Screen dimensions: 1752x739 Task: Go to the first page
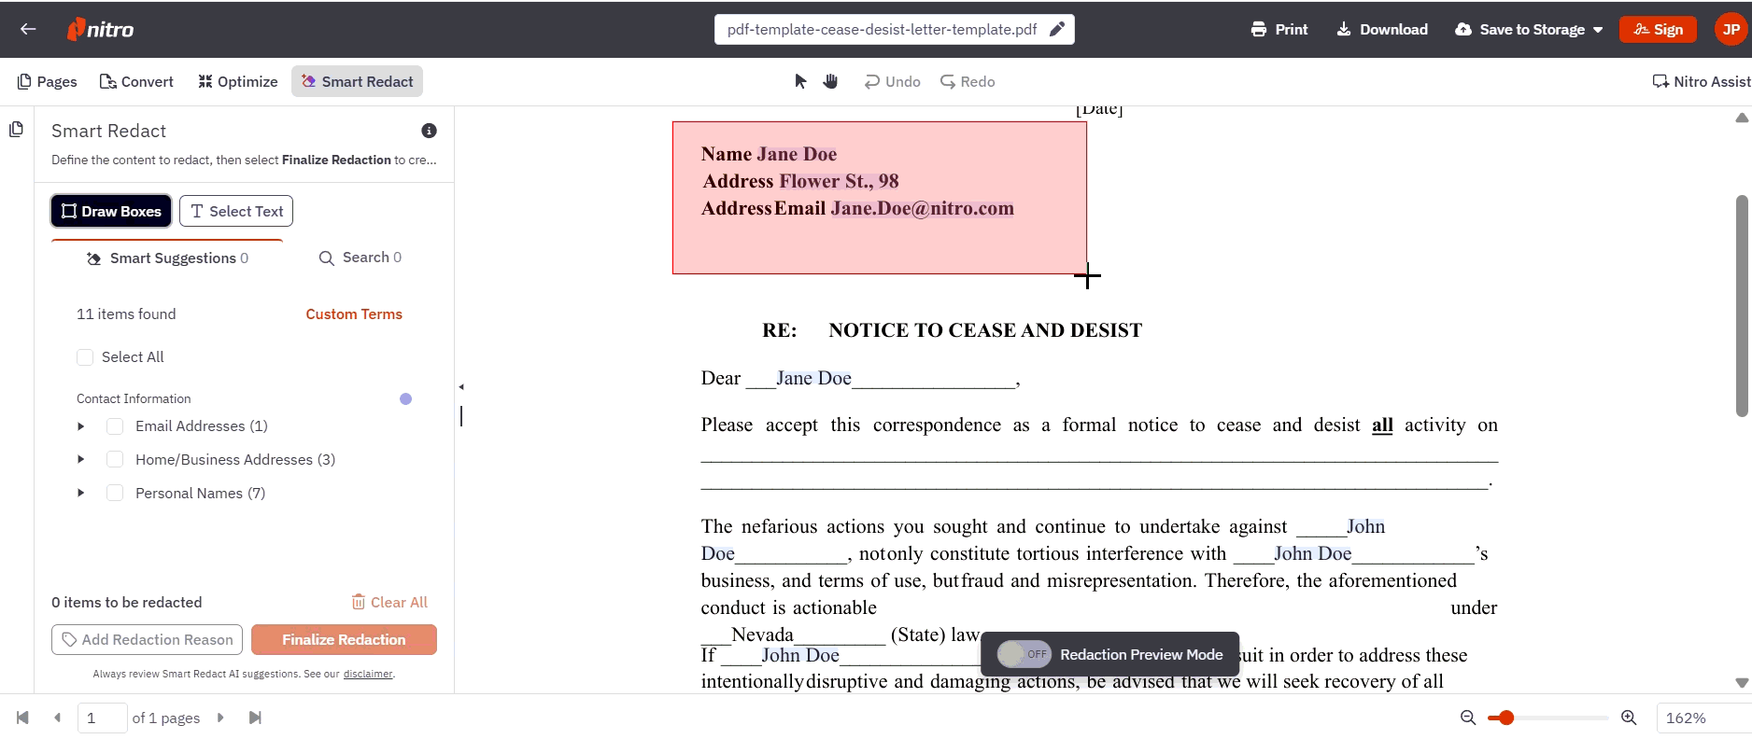22,718
